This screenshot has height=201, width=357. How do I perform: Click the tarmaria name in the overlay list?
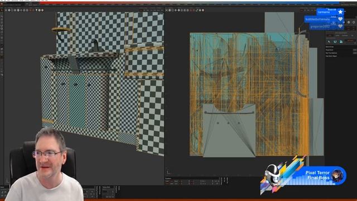[324, 12]
